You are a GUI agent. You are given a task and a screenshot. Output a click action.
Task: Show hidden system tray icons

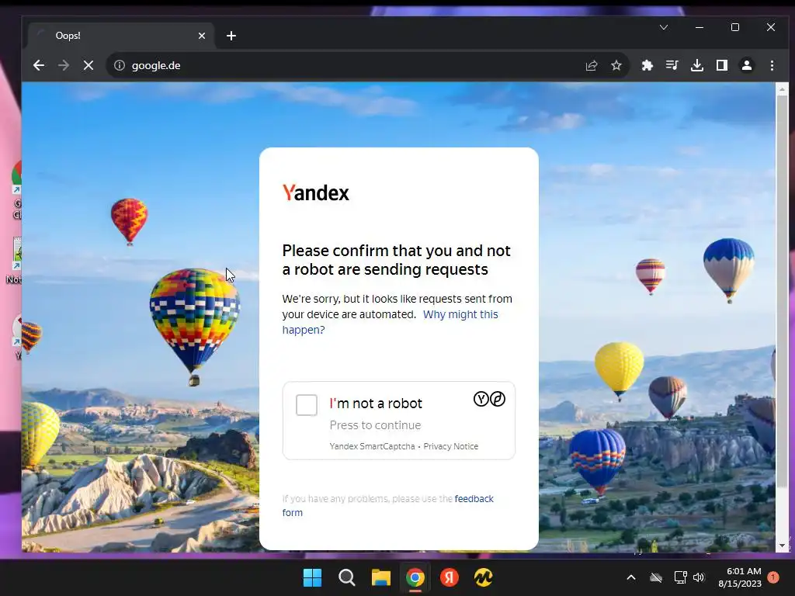[x=631, y=577]
